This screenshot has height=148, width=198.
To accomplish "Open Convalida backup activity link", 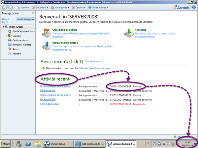I will click(x=49, y=104).
